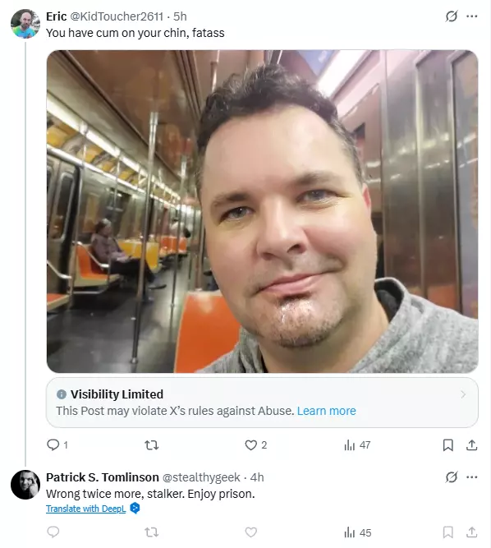
Task: Click the Learn more link
Action: (x=327, y=411)
